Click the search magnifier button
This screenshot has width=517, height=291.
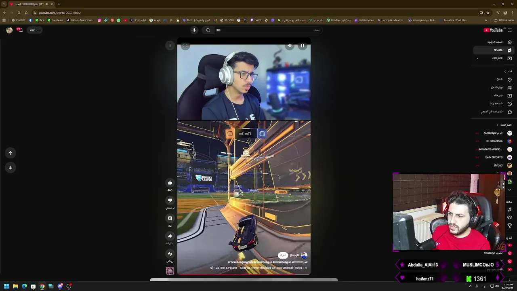[x=208, y=30]
